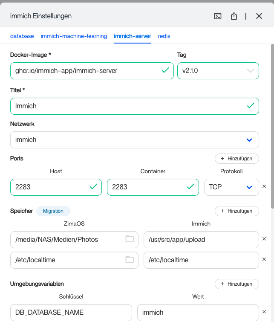Switch to the database tab
This screenshot has width=274, height=322.
coord(22,36)
